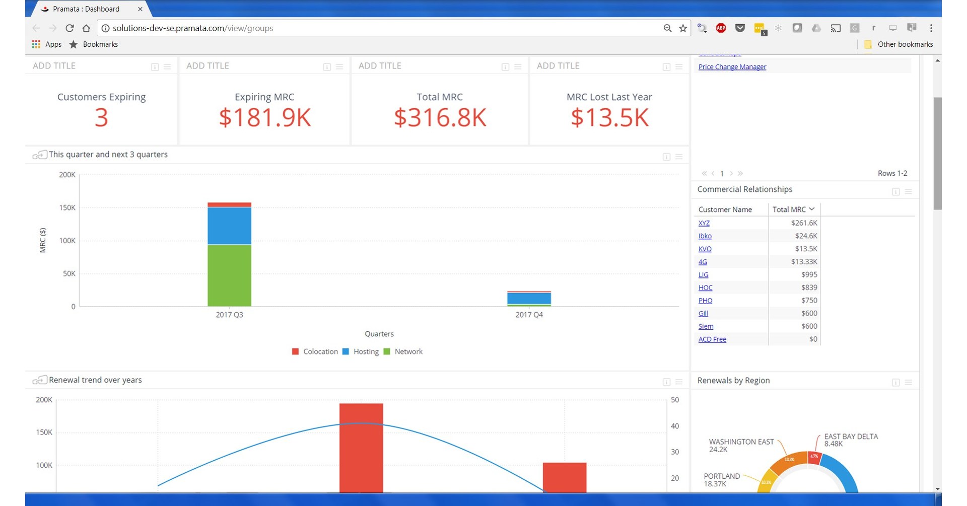This screenshot has height=506, width=967.
Task: Open the Pocket extension icon
Action: coord(740,28)
